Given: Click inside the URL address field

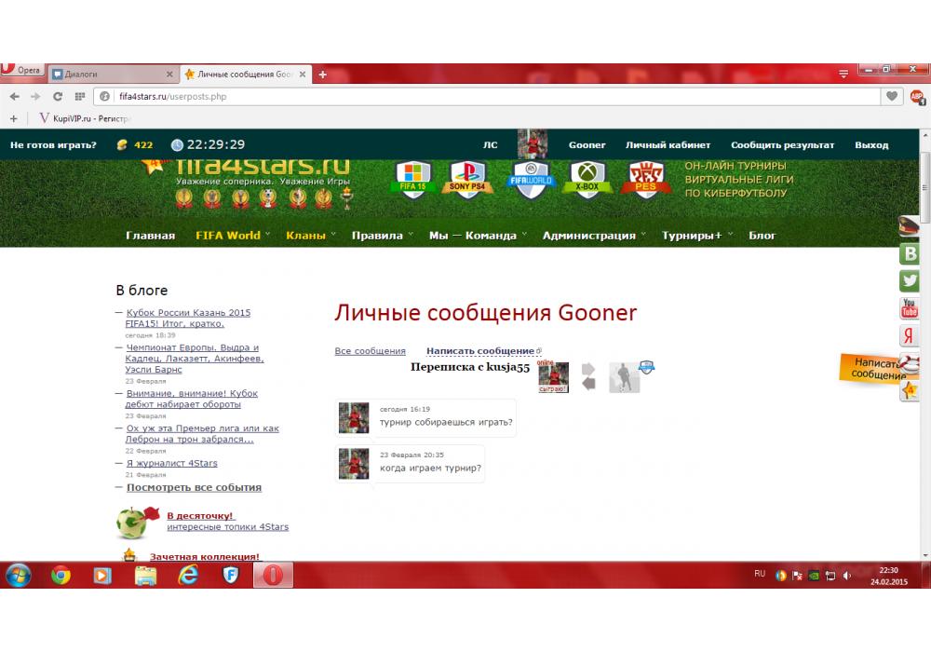Looking at the screenshot, I should click(x=487, y=96).
